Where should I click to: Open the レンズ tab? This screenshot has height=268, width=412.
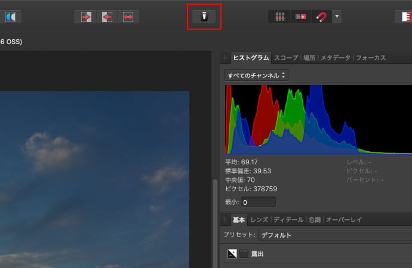[259, 220]
